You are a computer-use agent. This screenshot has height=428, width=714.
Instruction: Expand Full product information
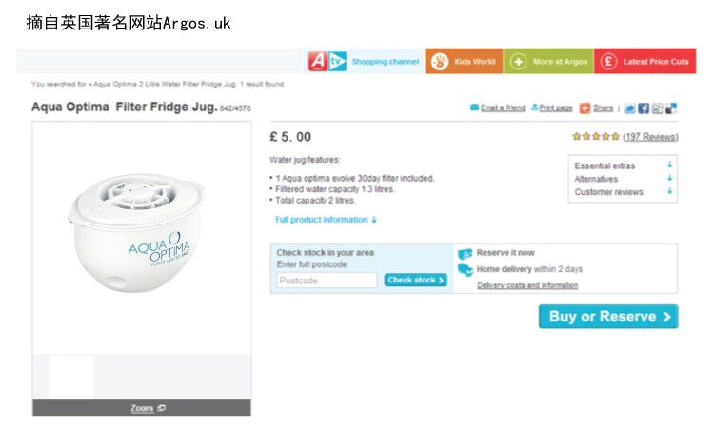point(326,220)
